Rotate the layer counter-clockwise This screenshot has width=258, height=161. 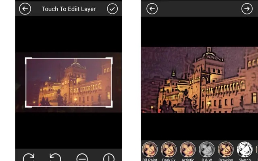pyautogui.click(x=55, y=157)
